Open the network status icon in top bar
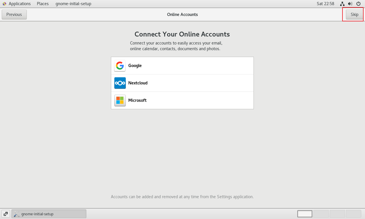The image size is (365, 219). click(342, 4)
